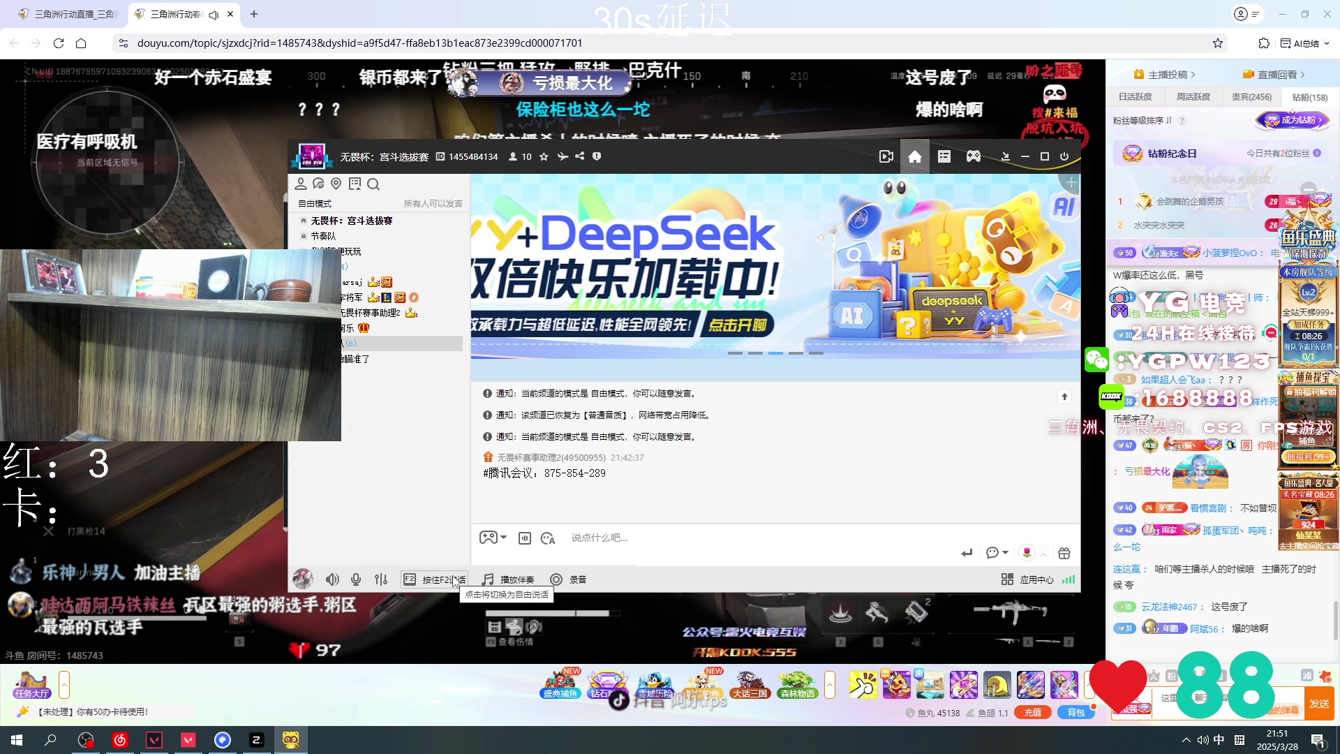Image resolution: width=1340 pixels, height=754 pixels.
Task: Open the NetEase Music taskbar icon
Action: pyautogui.click(x=120, y=740)
